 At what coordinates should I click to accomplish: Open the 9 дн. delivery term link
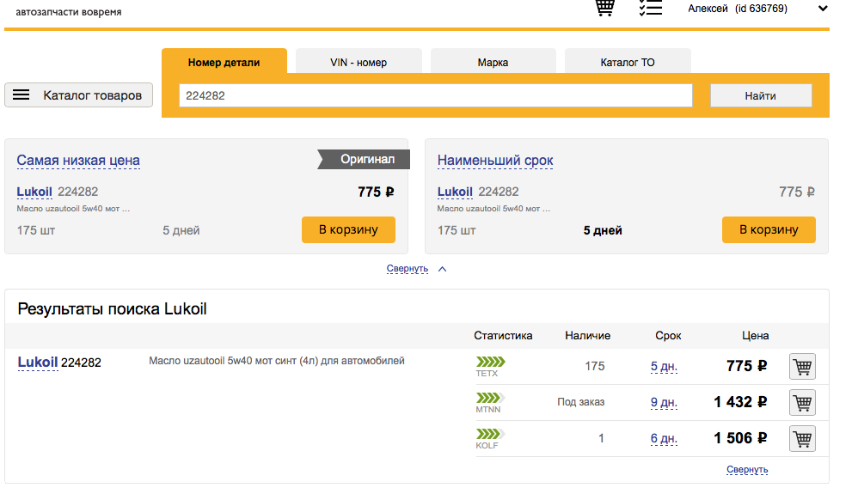(x=664, y=403)
